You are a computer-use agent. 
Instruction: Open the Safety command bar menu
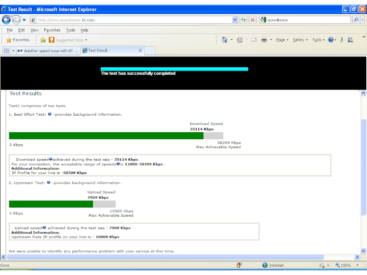[x=300, y=40]
